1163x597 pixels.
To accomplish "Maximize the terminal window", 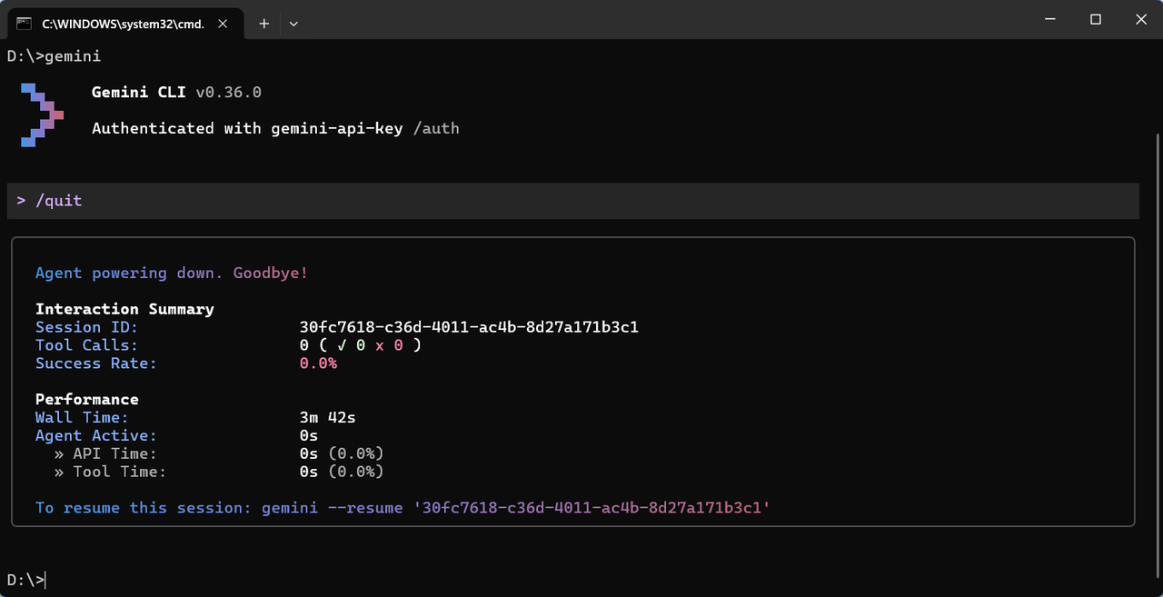I will [1096, 19].
